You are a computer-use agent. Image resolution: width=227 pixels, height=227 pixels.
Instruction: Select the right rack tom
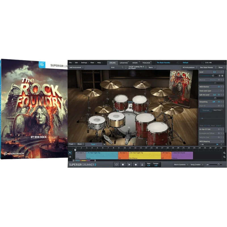tap(140, 103)
